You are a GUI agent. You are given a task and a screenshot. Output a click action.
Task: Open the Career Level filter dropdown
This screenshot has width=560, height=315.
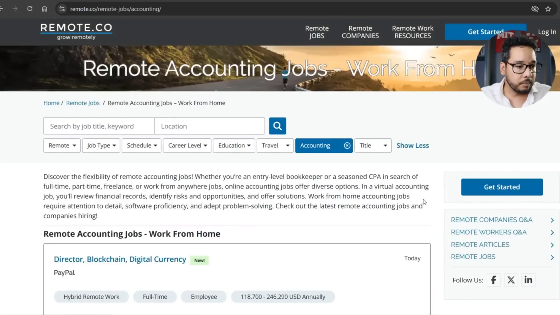[x=187, y=146]
